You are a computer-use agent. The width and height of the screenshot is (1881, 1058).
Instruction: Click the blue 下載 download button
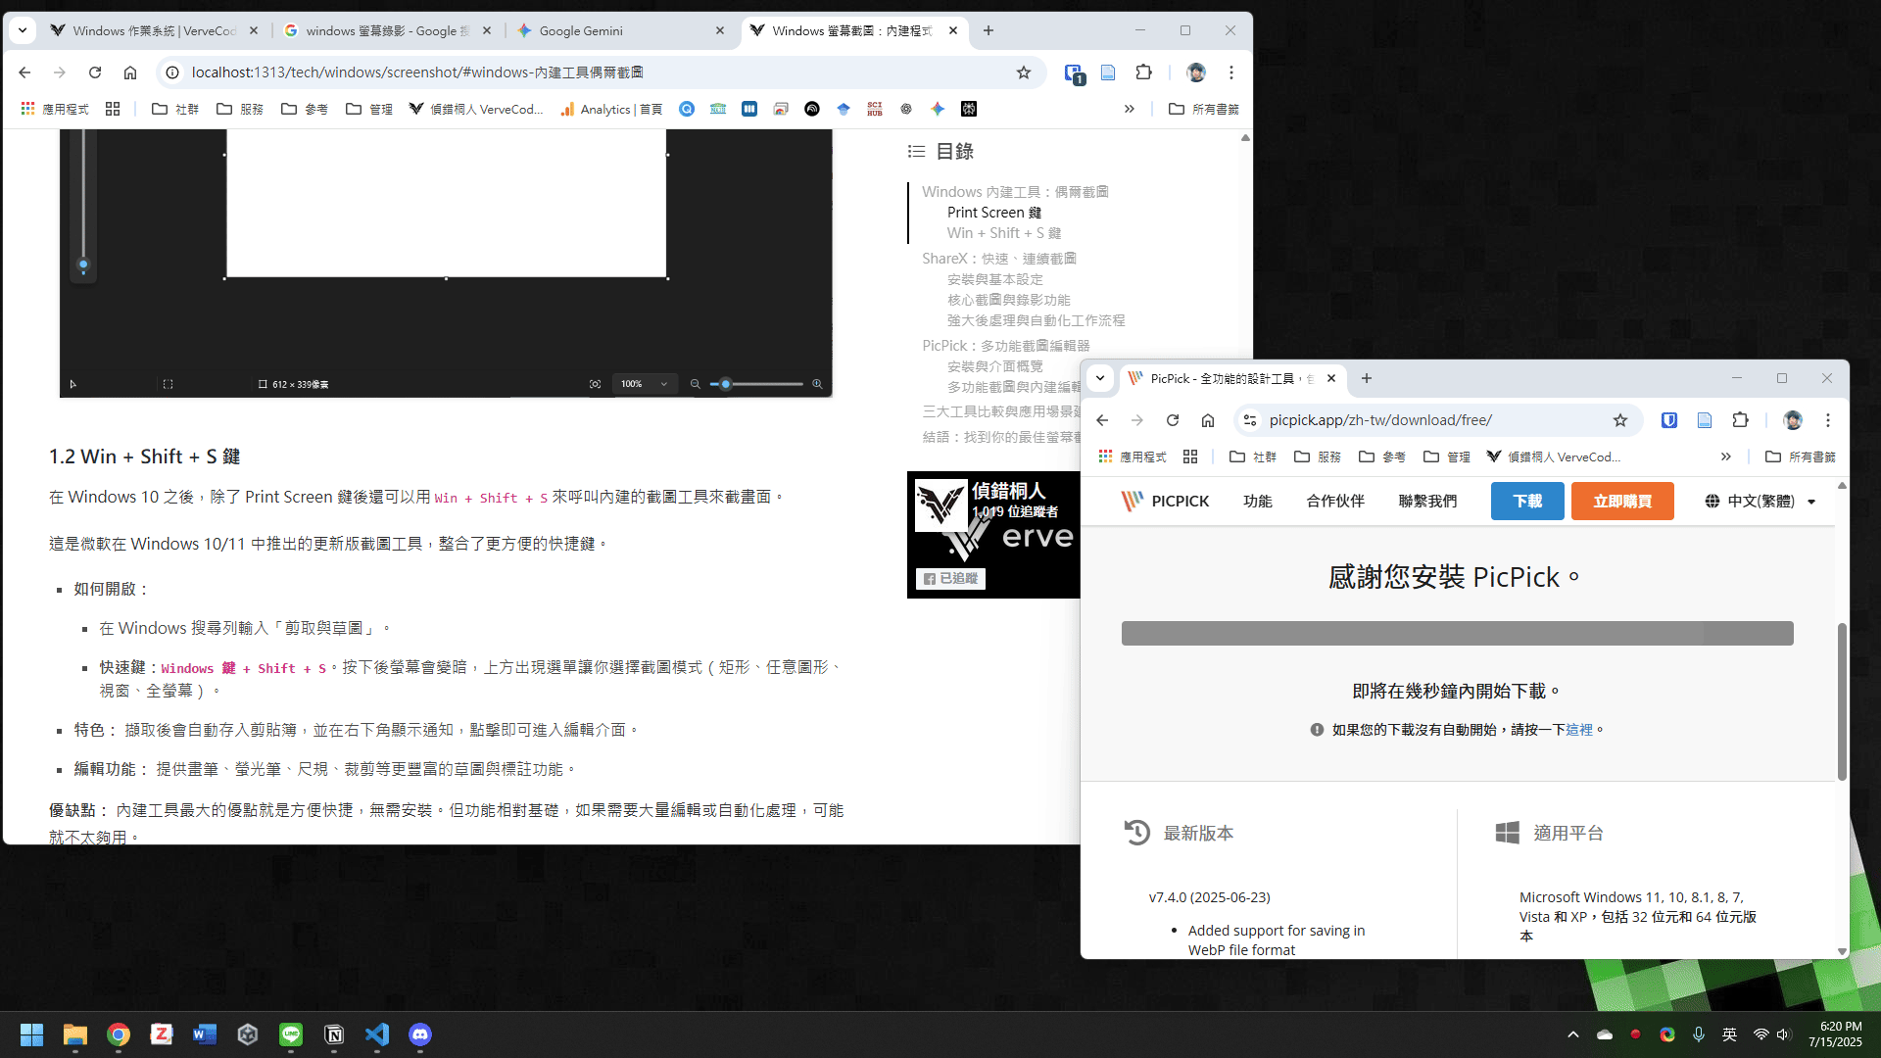coord(1526,501)
